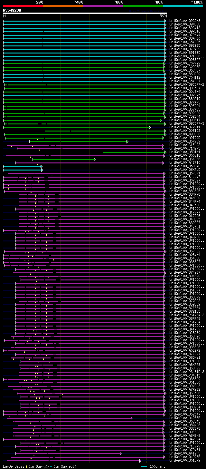Select the UniRef100_Q9SZ77 label
Image resolution: width=206 pixels, height=469 pixels.
[185, 60]
